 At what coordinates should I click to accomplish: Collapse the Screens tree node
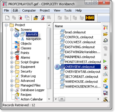(x=12, y=30)
